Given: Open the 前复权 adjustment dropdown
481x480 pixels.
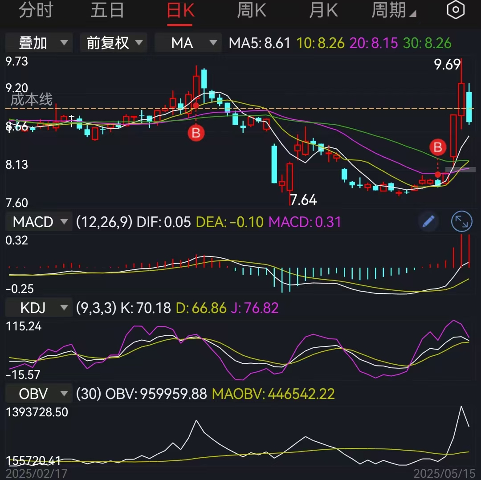Looking at the screenshot, I should pyautogui.click(x=113, y=42).
